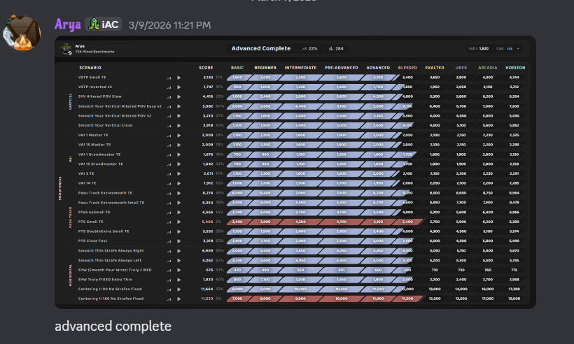Screen dimensions: 574x344
Task: Open the stats chart for SYV Altered POV Slow
Action: [x=169, y=97]
